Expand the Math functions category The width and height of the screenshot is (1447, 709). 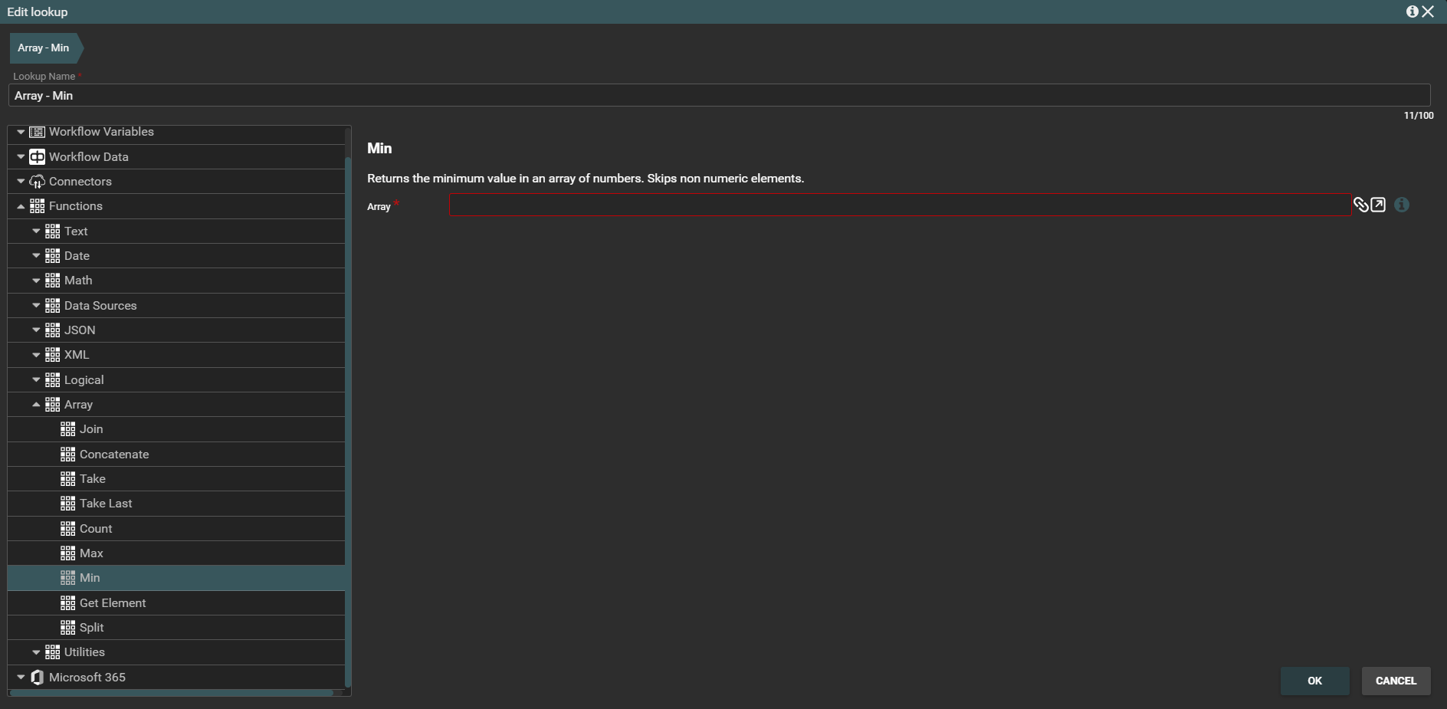[36, 281]
